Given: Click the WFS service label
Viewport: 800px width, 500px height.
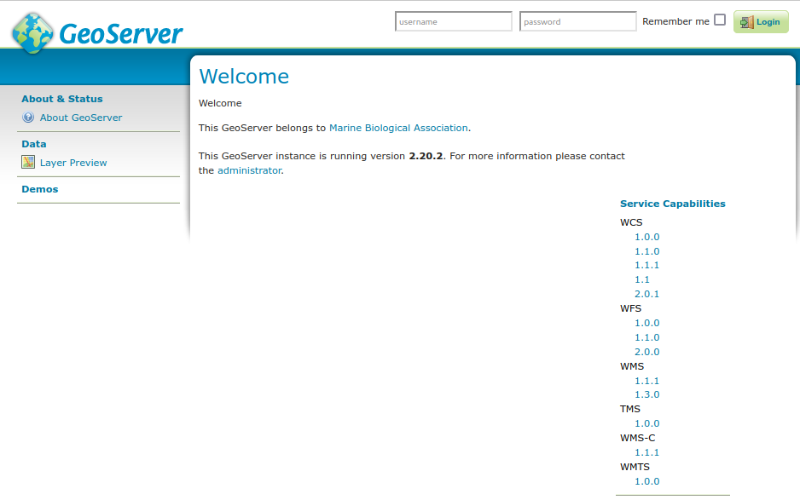Looking at the screenshot, I should [x=630, y=308].
